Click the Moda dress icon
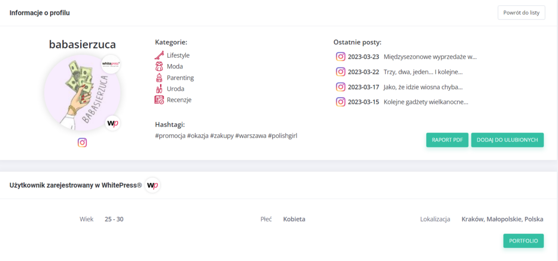Image resolution: width=558 pixels, height=261 pixels. click(x=159, y=66)
